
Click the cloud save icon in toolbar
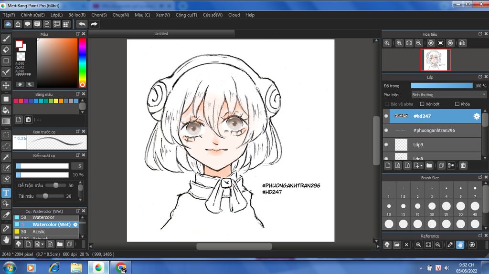pos(8,24)
